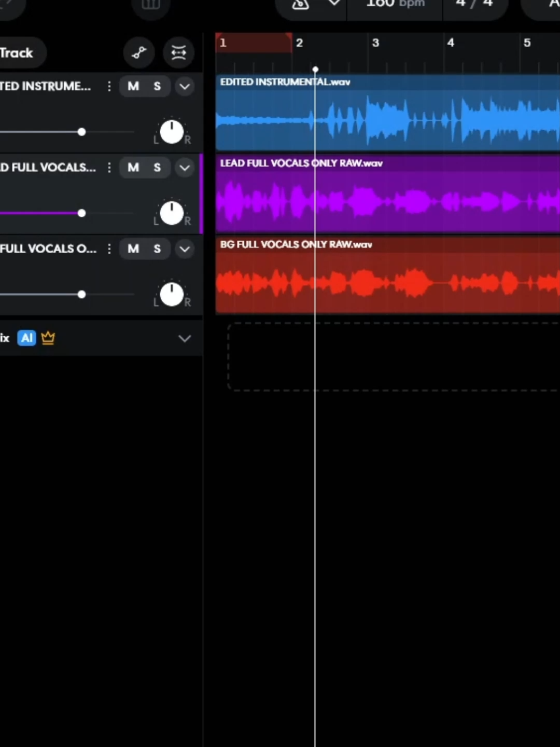Open three-dot menu for LEAD vocals track

109,168
